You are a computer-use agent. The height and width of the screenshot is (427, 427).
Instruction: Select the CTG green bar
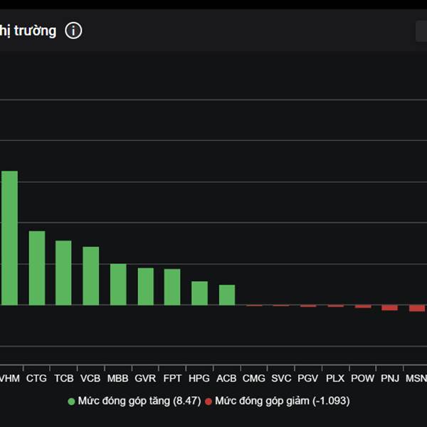click(x=37, y=268)
